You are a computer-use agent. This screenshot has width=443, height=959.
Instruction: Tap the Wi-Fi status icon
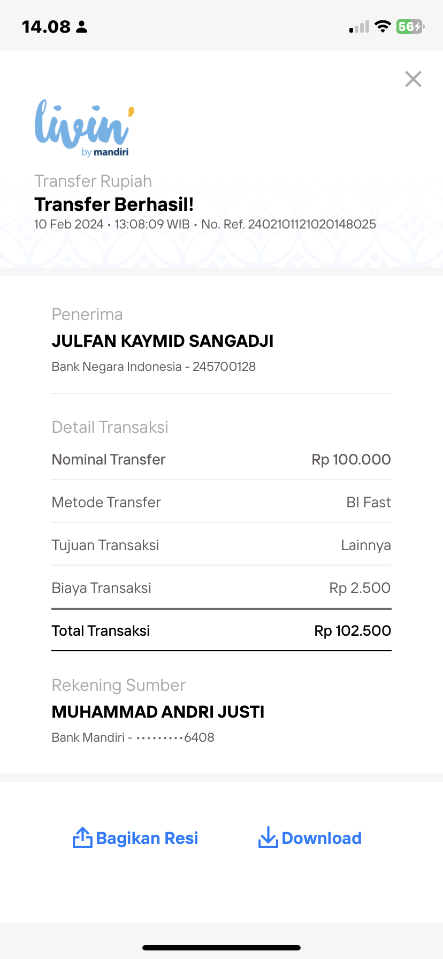[x=383, y=26]
